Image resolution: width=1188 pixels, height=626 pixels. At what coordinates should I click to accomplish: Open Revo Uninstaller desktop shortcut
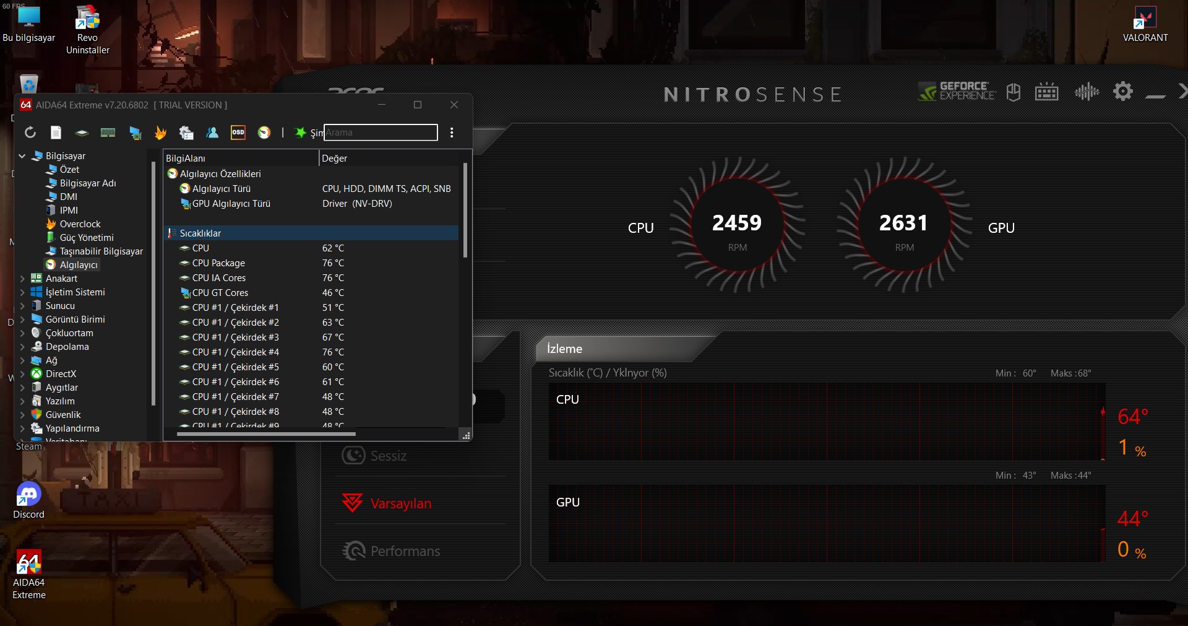88,30
